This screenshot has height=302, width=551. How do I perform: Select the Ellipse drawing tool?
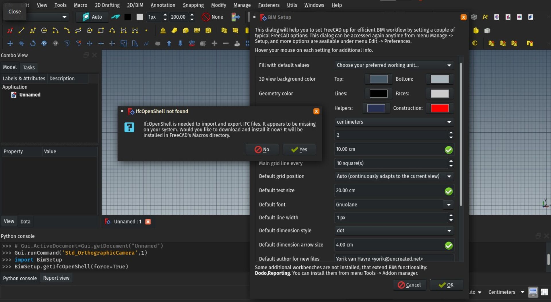(78, 30)
